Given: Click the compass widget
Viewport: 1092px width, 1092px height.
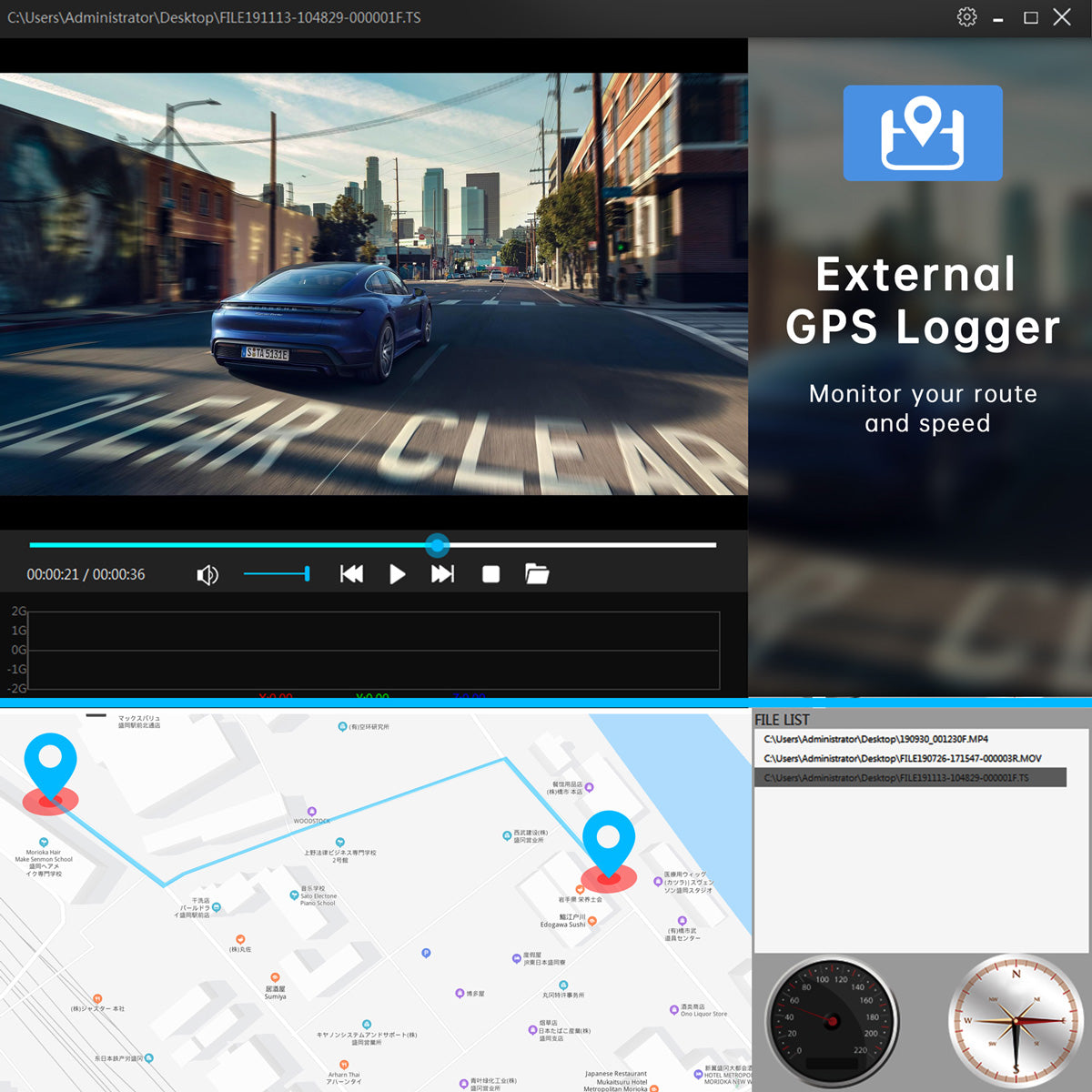Looking at the screenshot, I should point(1016,1020).
